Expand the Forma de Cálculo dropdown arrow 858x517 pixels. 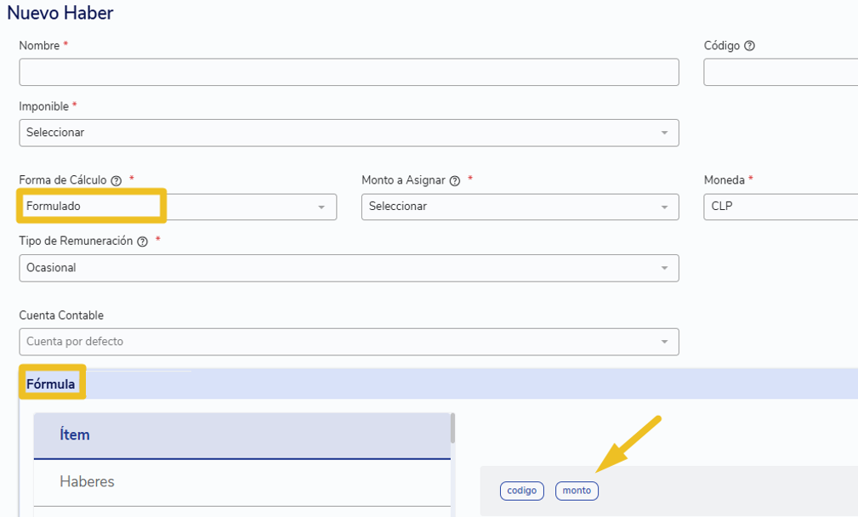pyautogui.click(x=321, y=207)
